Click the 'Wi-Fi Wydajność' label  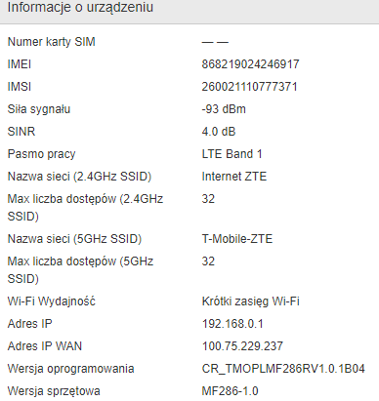point(52,301)
